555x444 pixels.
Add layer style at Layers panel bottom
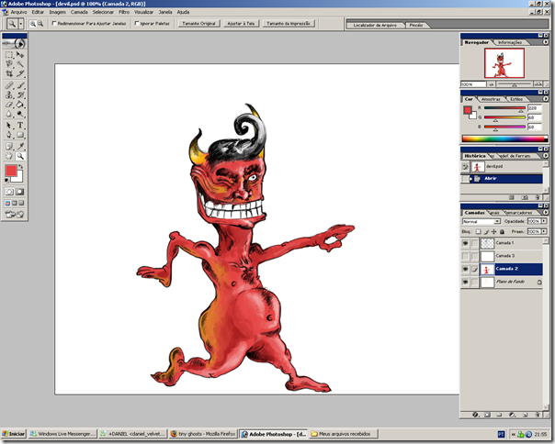[475, 415]
